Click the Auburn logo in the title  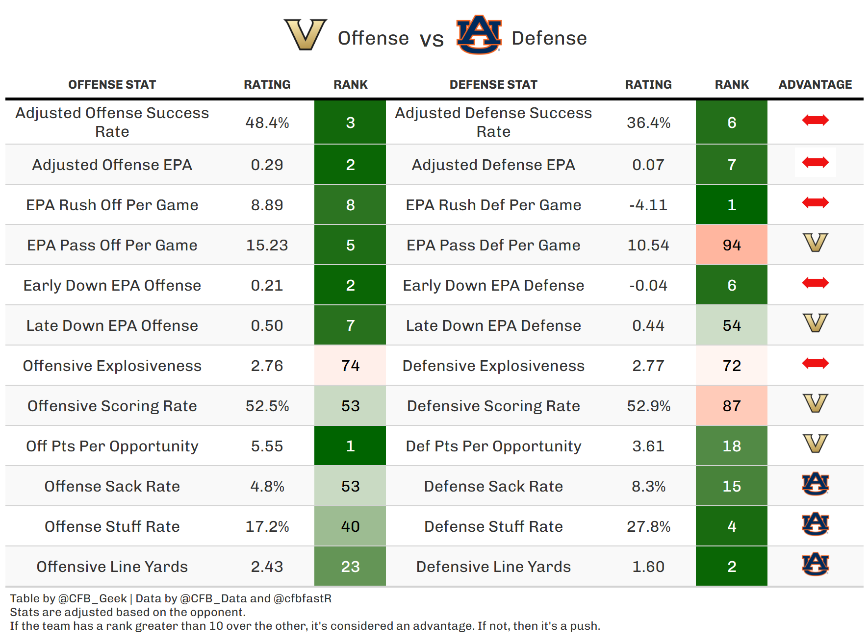tap(479, 35)
